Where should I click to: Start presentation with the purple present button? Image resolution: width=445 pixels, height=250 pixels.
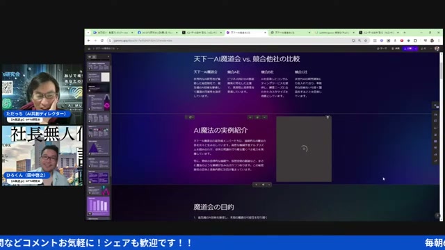[x=408, y=49]
